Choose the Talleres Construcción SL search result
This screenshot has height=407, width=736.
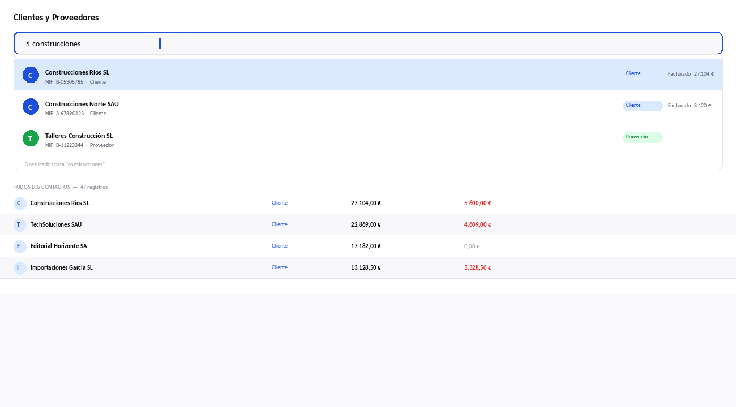pos(368,138)
